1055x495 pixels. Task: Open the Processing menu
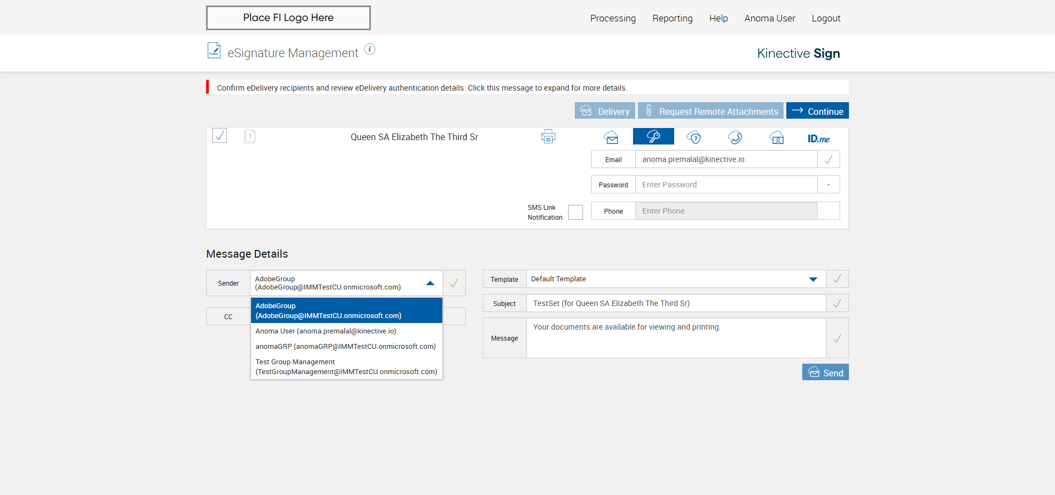point(613,18)
